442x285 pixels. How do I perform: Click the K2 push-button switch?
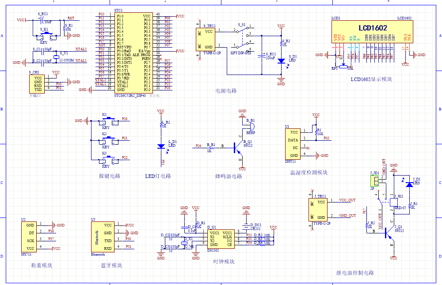tap(109, 140)
